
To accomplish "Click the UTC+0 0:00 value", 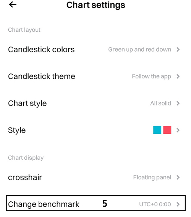I will pos(155,204).
